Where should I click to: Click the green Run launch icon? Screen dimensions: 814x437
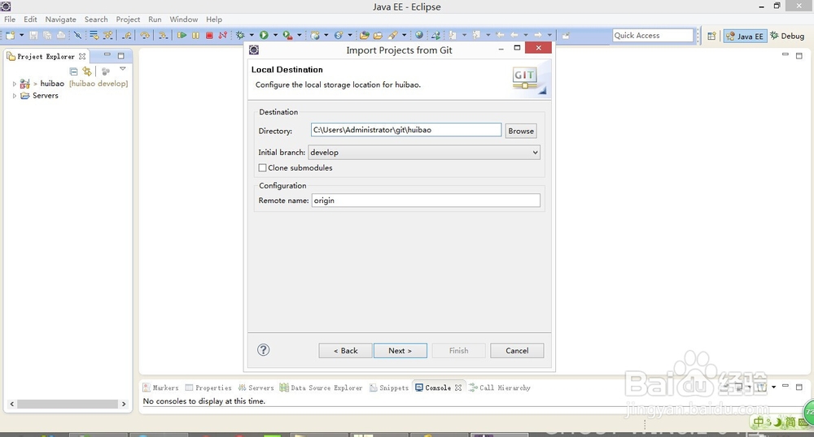pos(264,35)
